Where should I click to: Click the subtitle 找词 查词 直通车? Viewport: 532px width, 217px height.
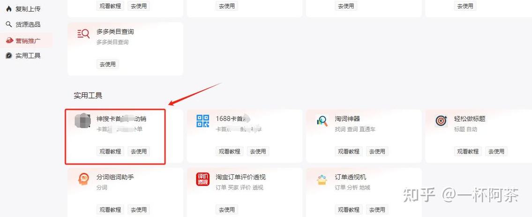click(355, 129)
